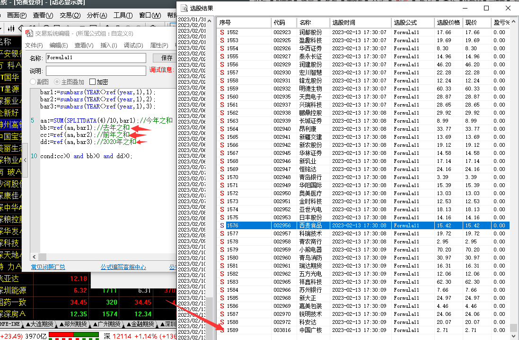
Task: Click the candlestick chart toolbar icon
Action: click(11, 28)
